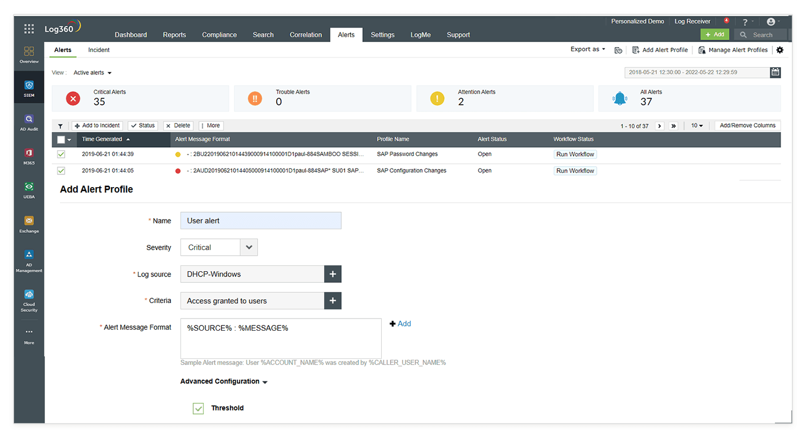Image resolution: width=800 pixels, height=436 pixels.
Task: Open the Dashboard tab
Action: [131, 35]
